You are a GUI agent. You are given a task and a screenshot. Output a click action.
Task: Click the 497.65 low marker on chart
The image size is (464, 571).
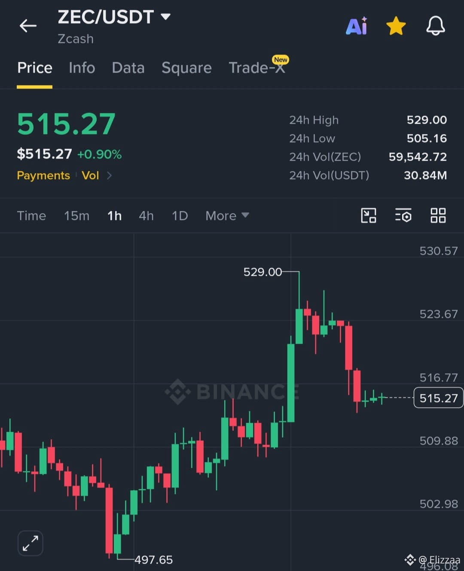(153, 560)
